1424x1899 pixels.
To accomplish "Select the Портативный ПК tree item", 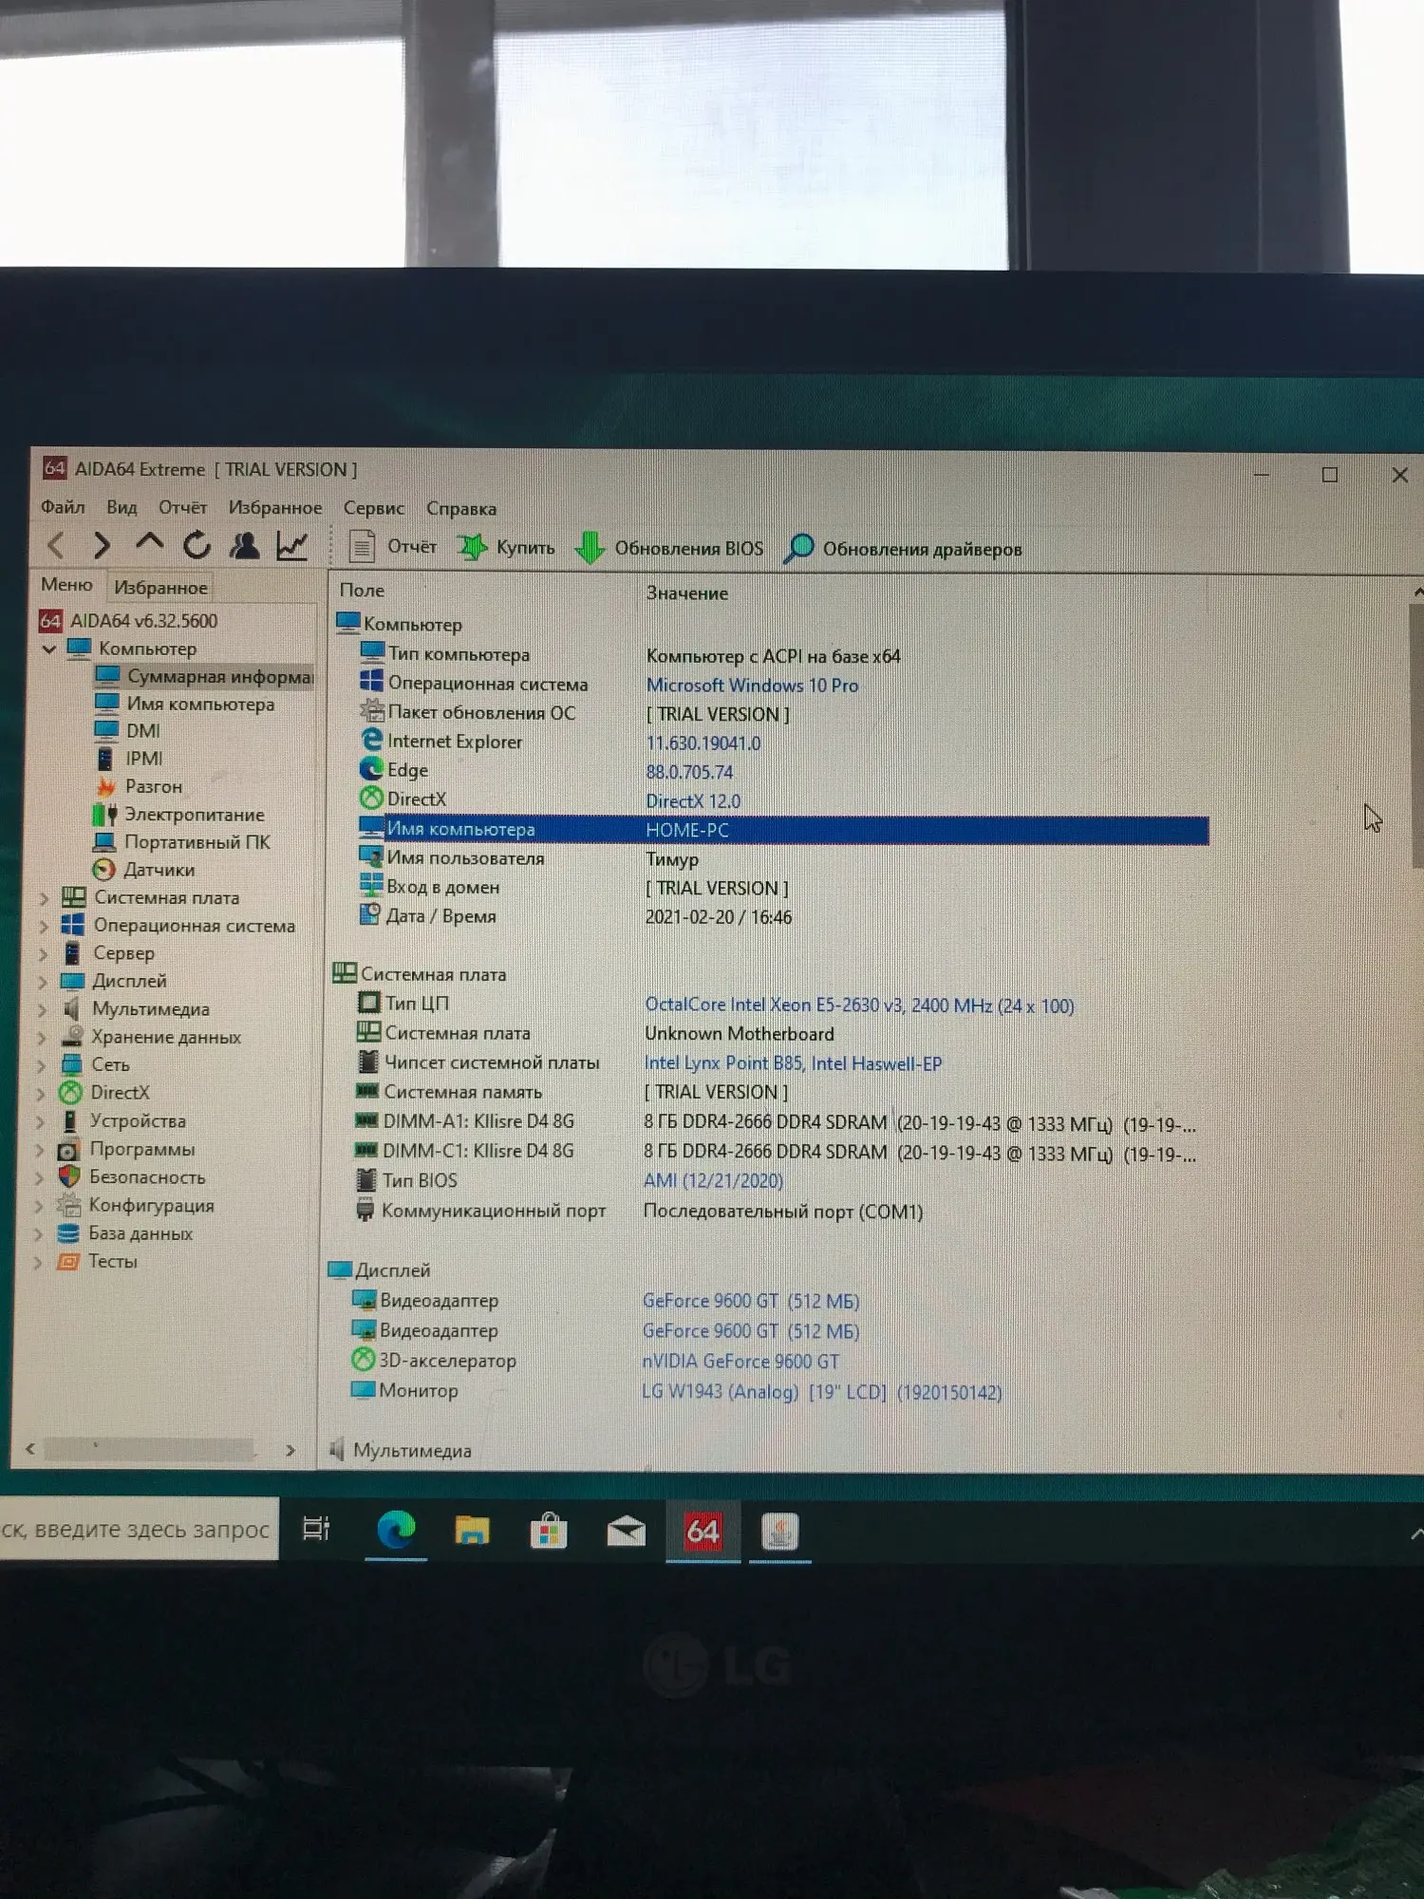I will (181, 842).
